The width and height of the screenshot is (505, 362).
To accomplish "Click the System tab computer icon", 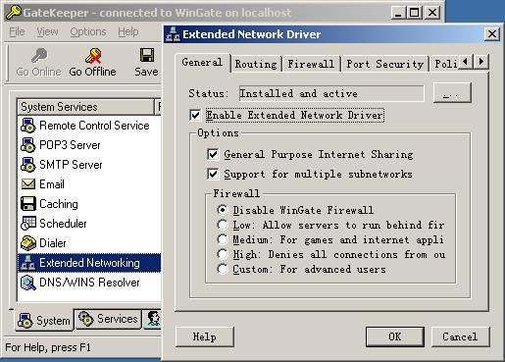I will coord(25,321).
